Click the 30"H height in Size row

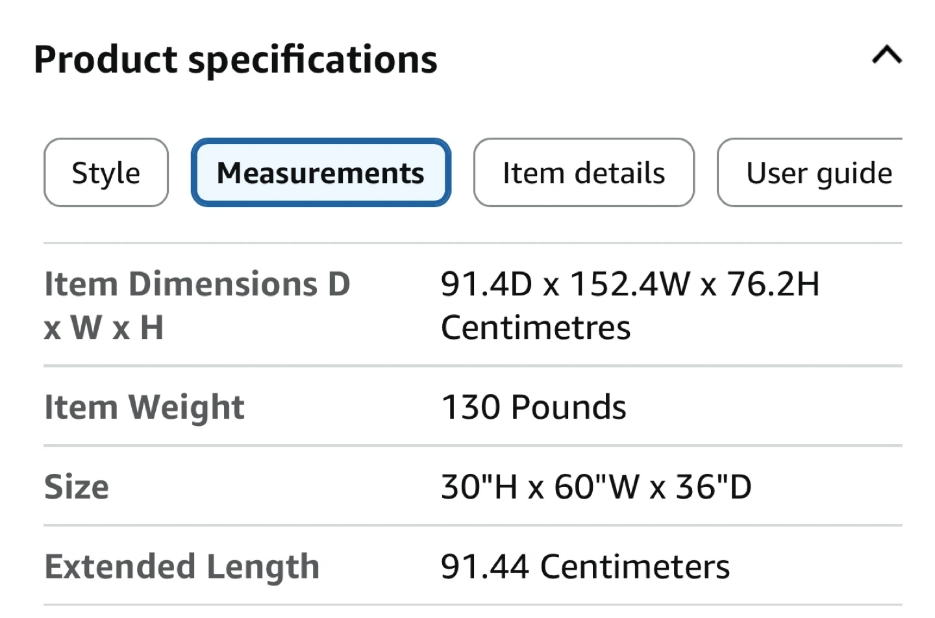tap(479, 487)
